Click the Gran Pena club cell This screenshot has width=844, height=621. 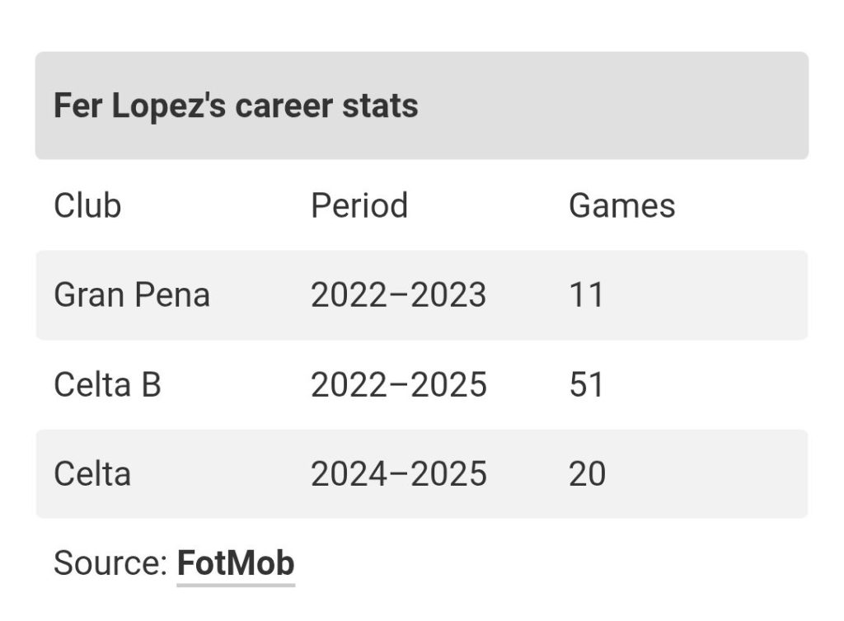[131, 294]
